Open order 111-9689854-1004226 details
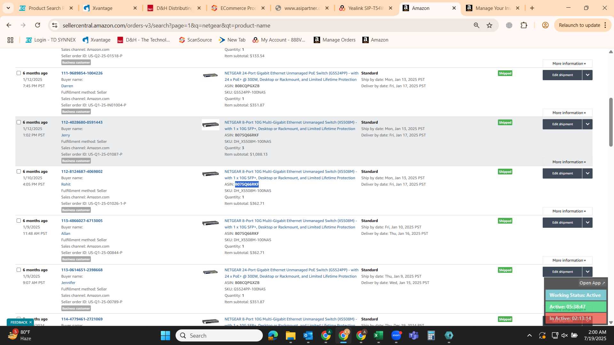This screenshot has height=345, width=614. coord(82,73)
